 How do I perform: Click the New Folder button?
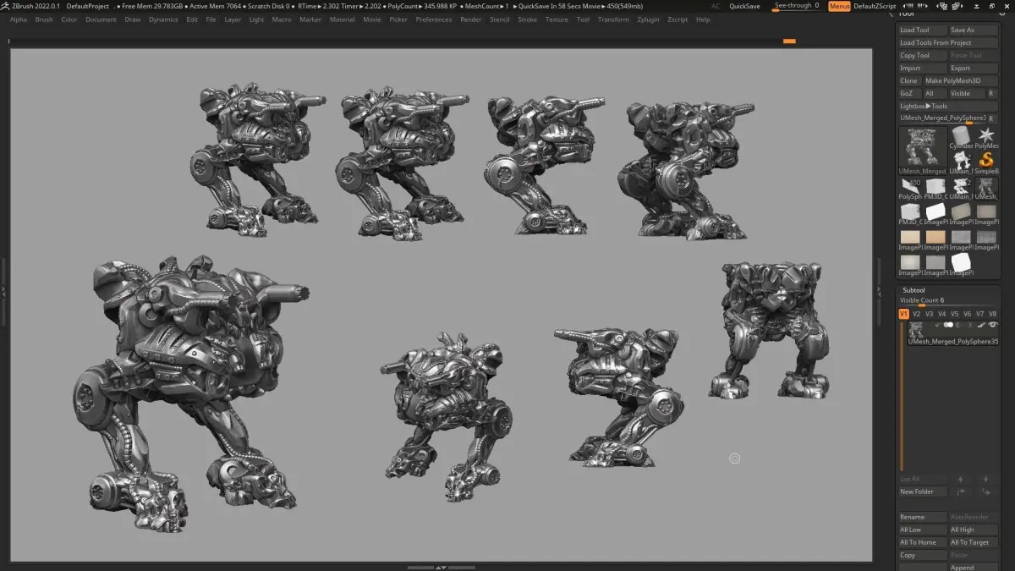[923, 491]
